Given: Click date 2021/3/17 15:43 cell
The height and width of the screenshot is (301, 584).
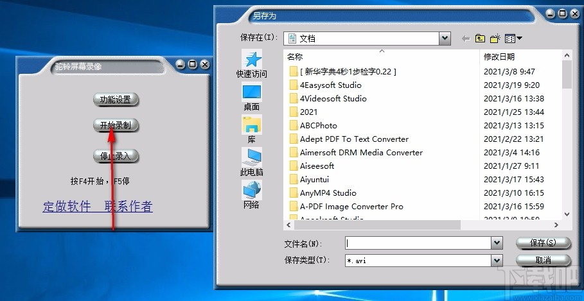Looking at the screenshot, I should (x=513, y=180).
